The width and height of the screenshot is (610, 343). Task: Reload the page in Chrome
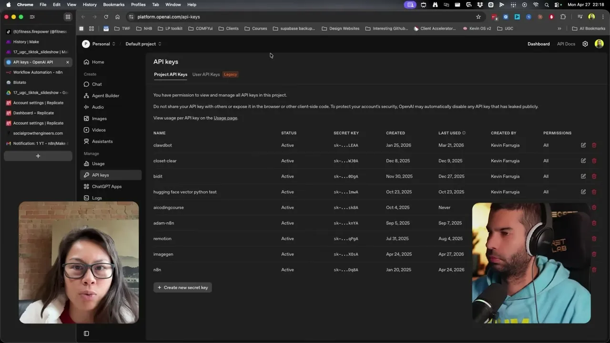pyautogui.click(x=106, y=17)
